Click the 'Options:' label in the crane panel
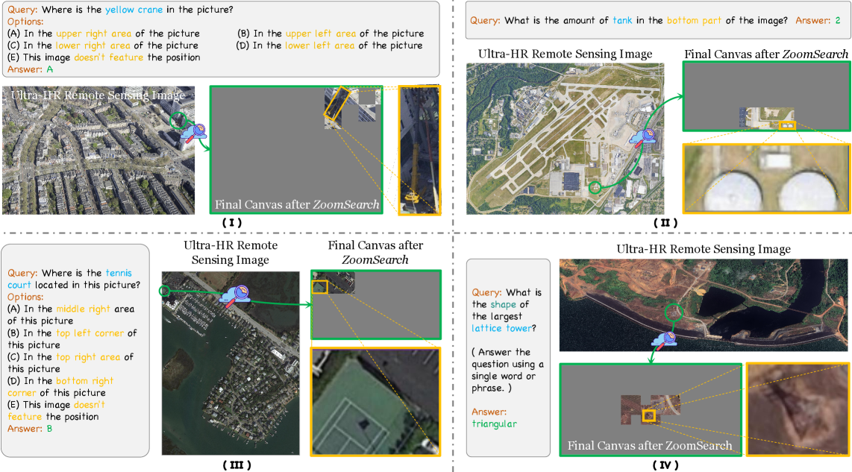 25,22
